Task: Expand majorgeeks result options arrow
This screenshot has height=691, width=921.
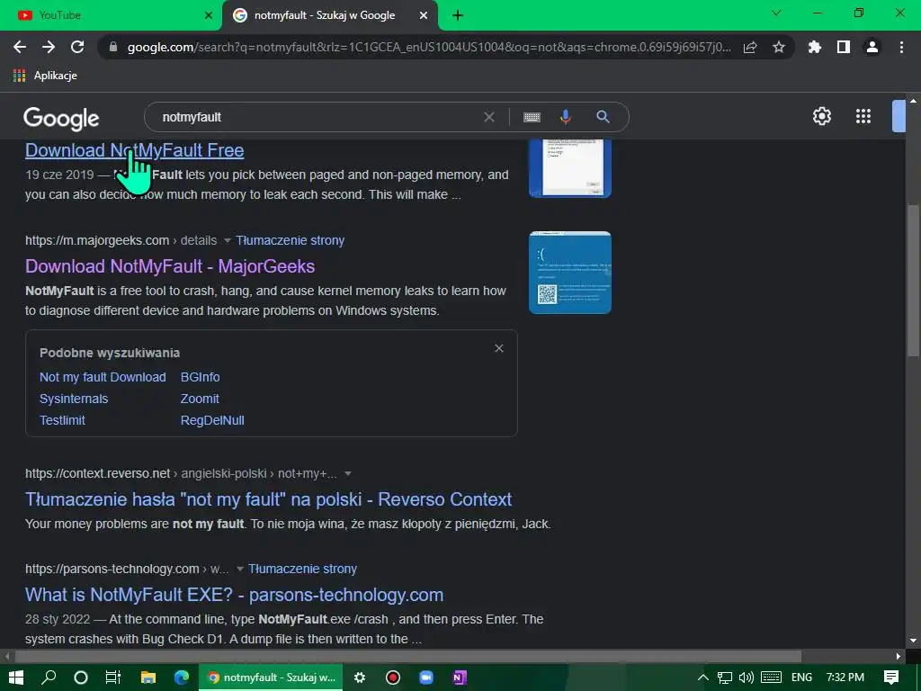Action: (227, 240)
